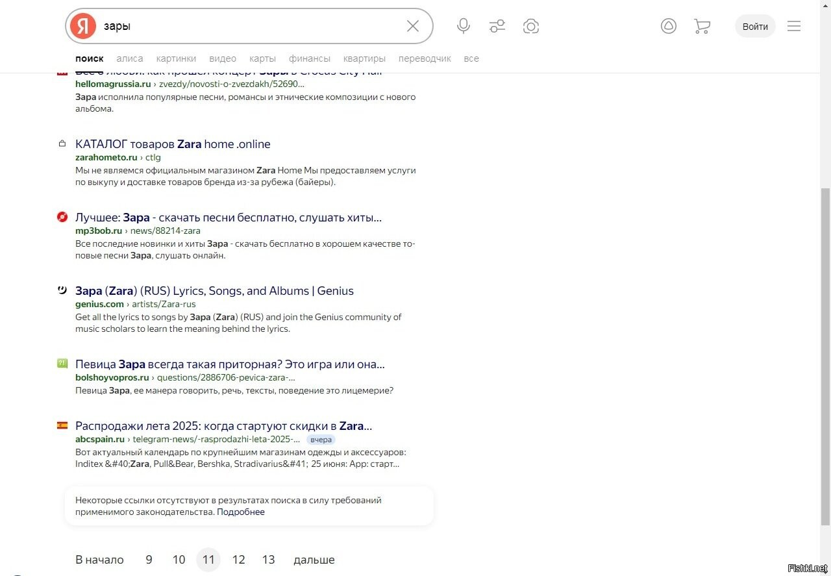Switch to the финансы tab
The image size is (831, 576).
(x=310, y=58)
